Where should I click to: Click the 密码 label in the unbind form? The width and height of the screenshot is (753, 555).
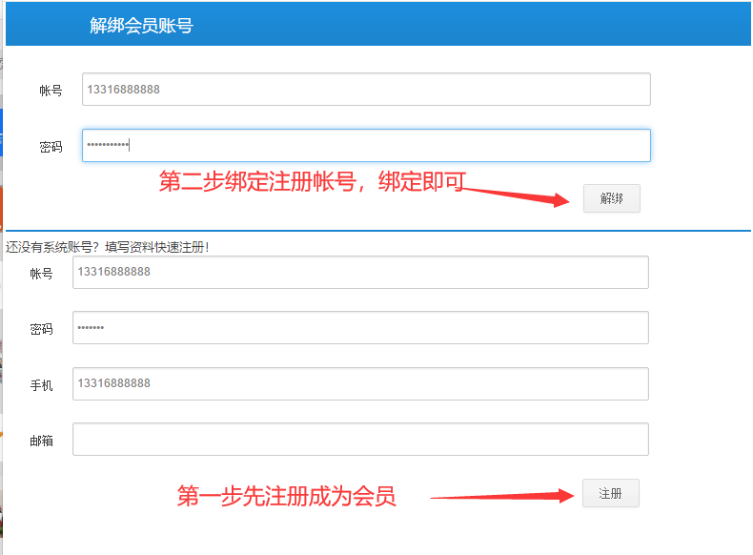point(51,147)
